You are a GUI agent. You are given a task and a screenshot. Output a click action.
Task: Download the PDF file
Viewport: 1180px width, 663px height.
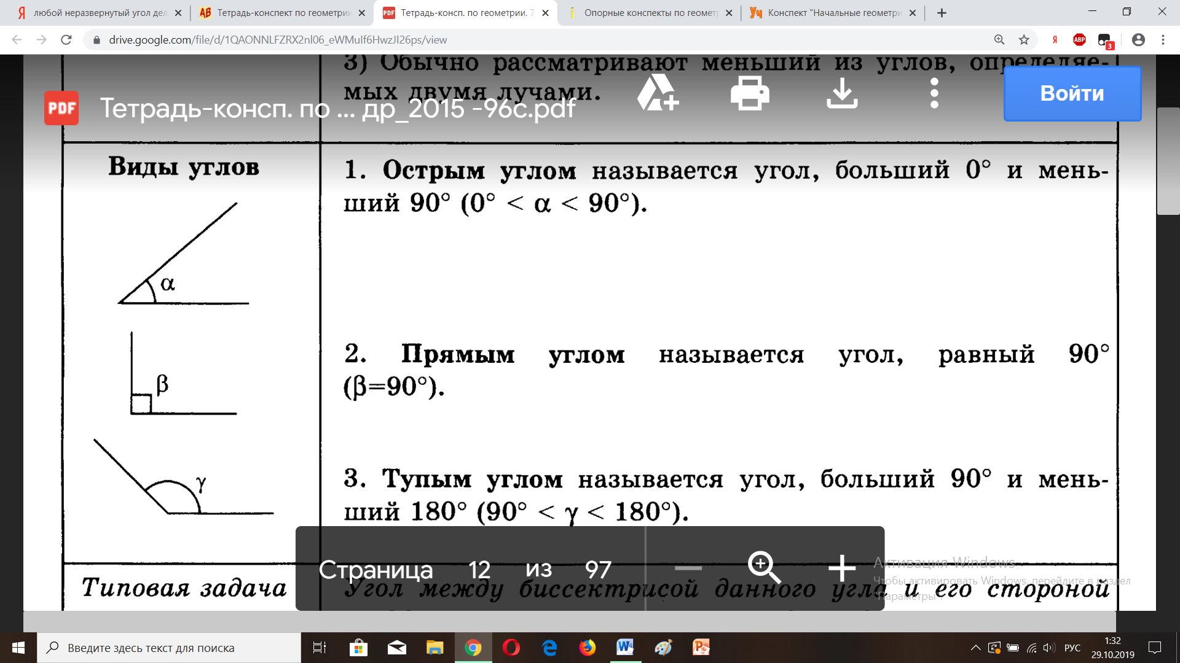click(x=842, y=93)
